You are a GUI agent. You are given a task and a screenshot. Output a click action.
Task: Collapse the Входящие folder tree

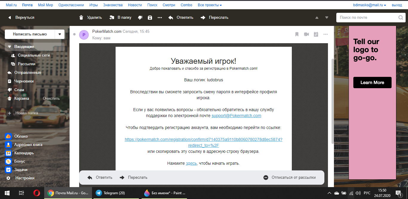pyautogui.click(x=9, y=47)
